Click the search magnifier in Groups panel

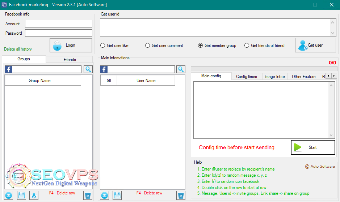88,69
